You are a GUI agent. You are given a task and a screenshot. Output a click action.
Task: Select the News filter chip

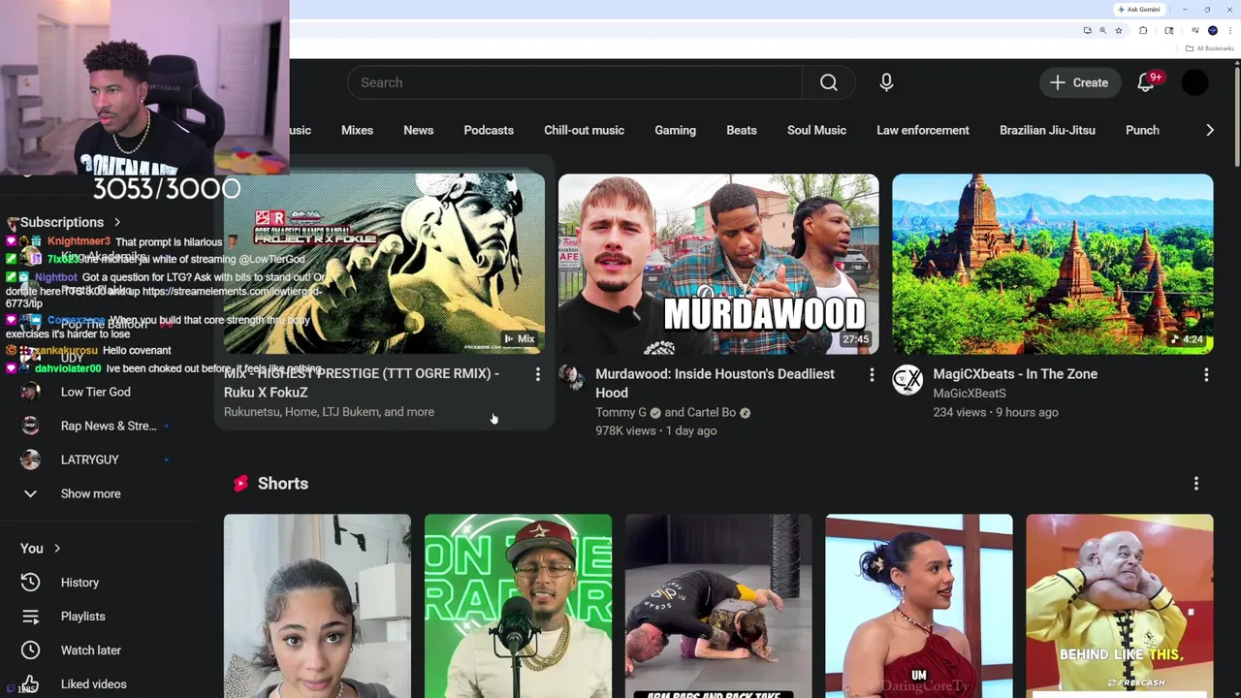click(x=419, y=130)
